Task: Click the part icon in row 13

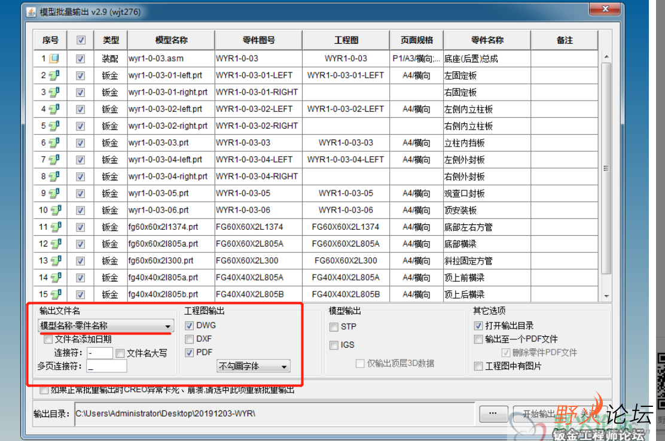Action: coord(56,261)
